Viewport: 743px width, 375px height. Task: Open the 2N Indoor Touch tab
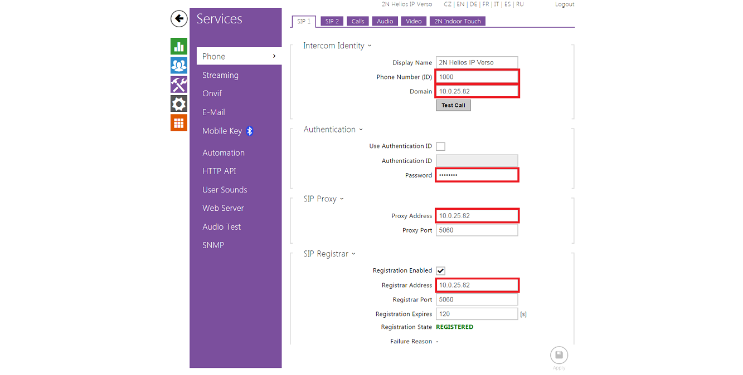(457, 21)
